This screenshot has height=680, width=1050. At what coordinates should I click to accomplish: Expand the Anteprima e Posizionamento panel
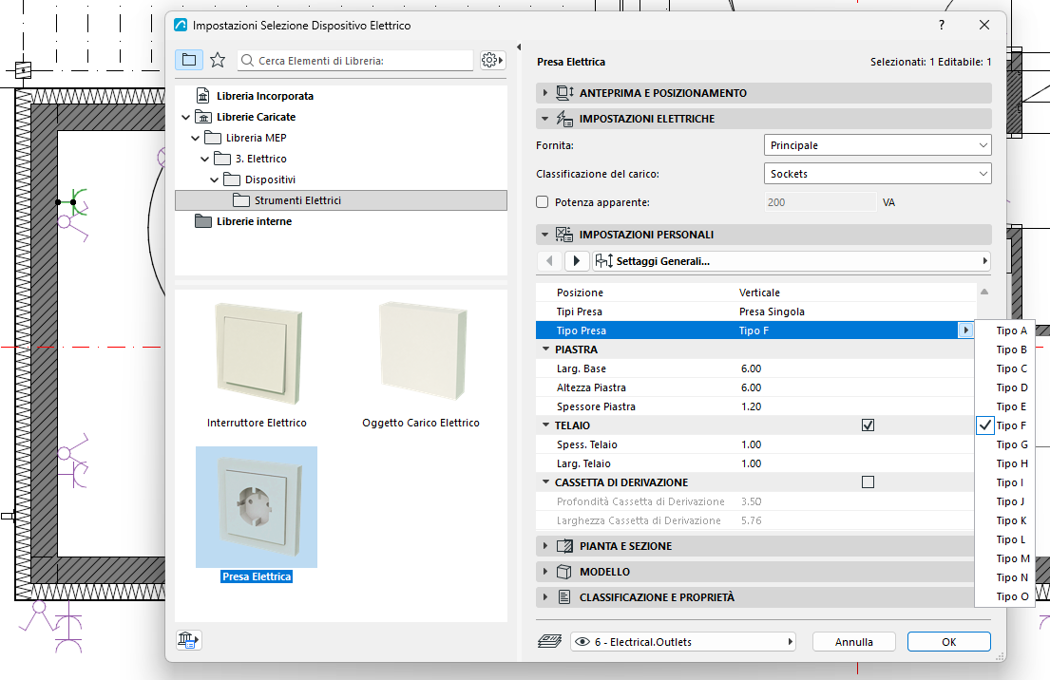pos(545,93)
